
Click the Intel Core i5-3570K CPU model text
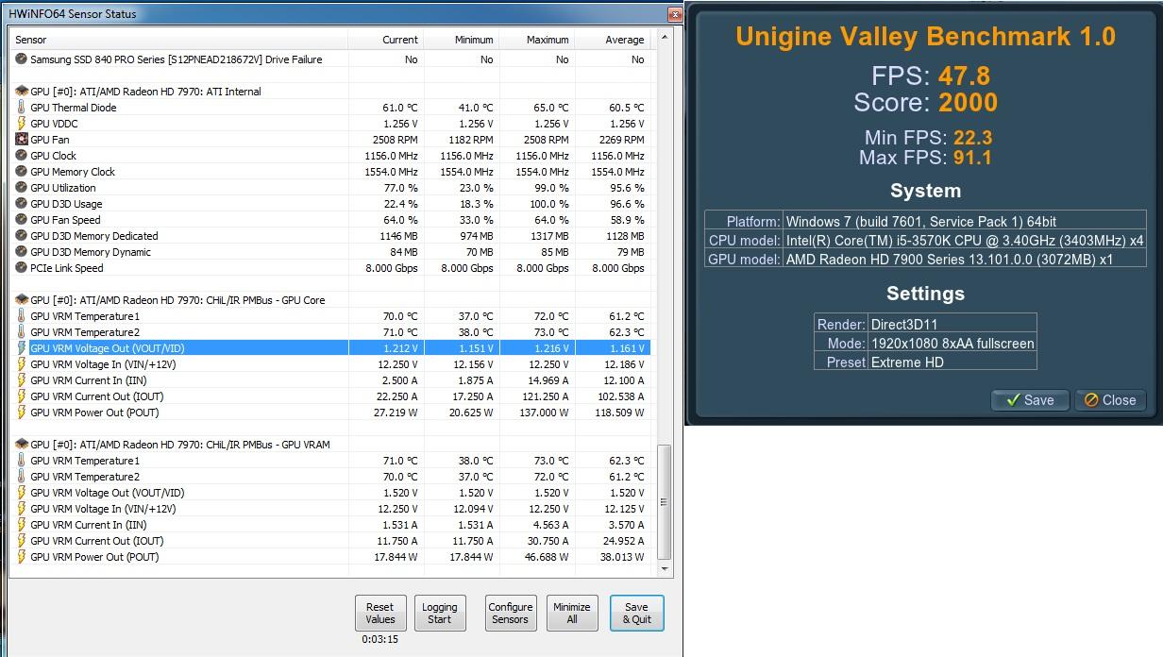tap(965, 240)
